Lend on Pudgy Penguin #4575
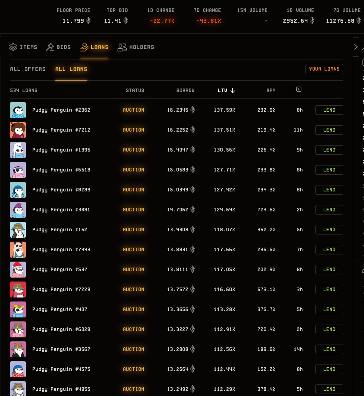This screenshot has height=396, width=364. tap(329, 370)
